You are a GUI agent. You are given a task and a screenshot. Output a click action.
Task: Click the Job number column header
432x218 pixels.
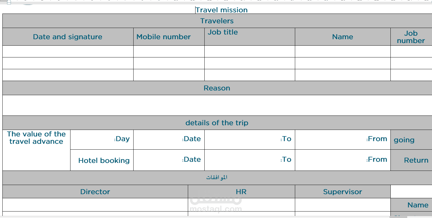411,37
